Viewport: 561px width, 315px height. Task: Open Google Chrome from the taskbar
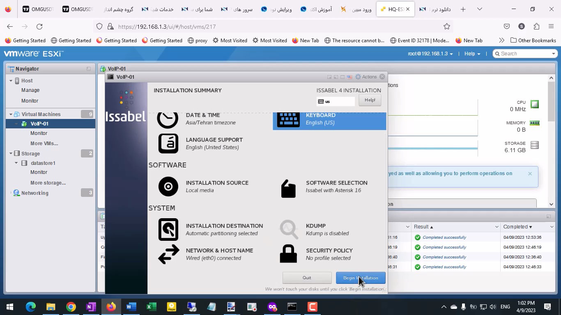pos(71,307)
